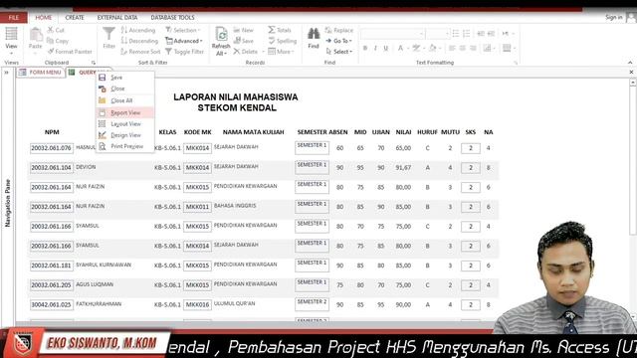The width and height of the screenshot is (637, 358).
Task: Switch to the DATABASE TOOLS tab
Action: coord(172,18)
